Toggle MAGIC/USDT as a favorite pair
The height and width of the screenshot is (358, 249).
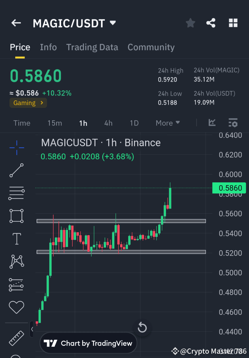[x=190, y=23]
